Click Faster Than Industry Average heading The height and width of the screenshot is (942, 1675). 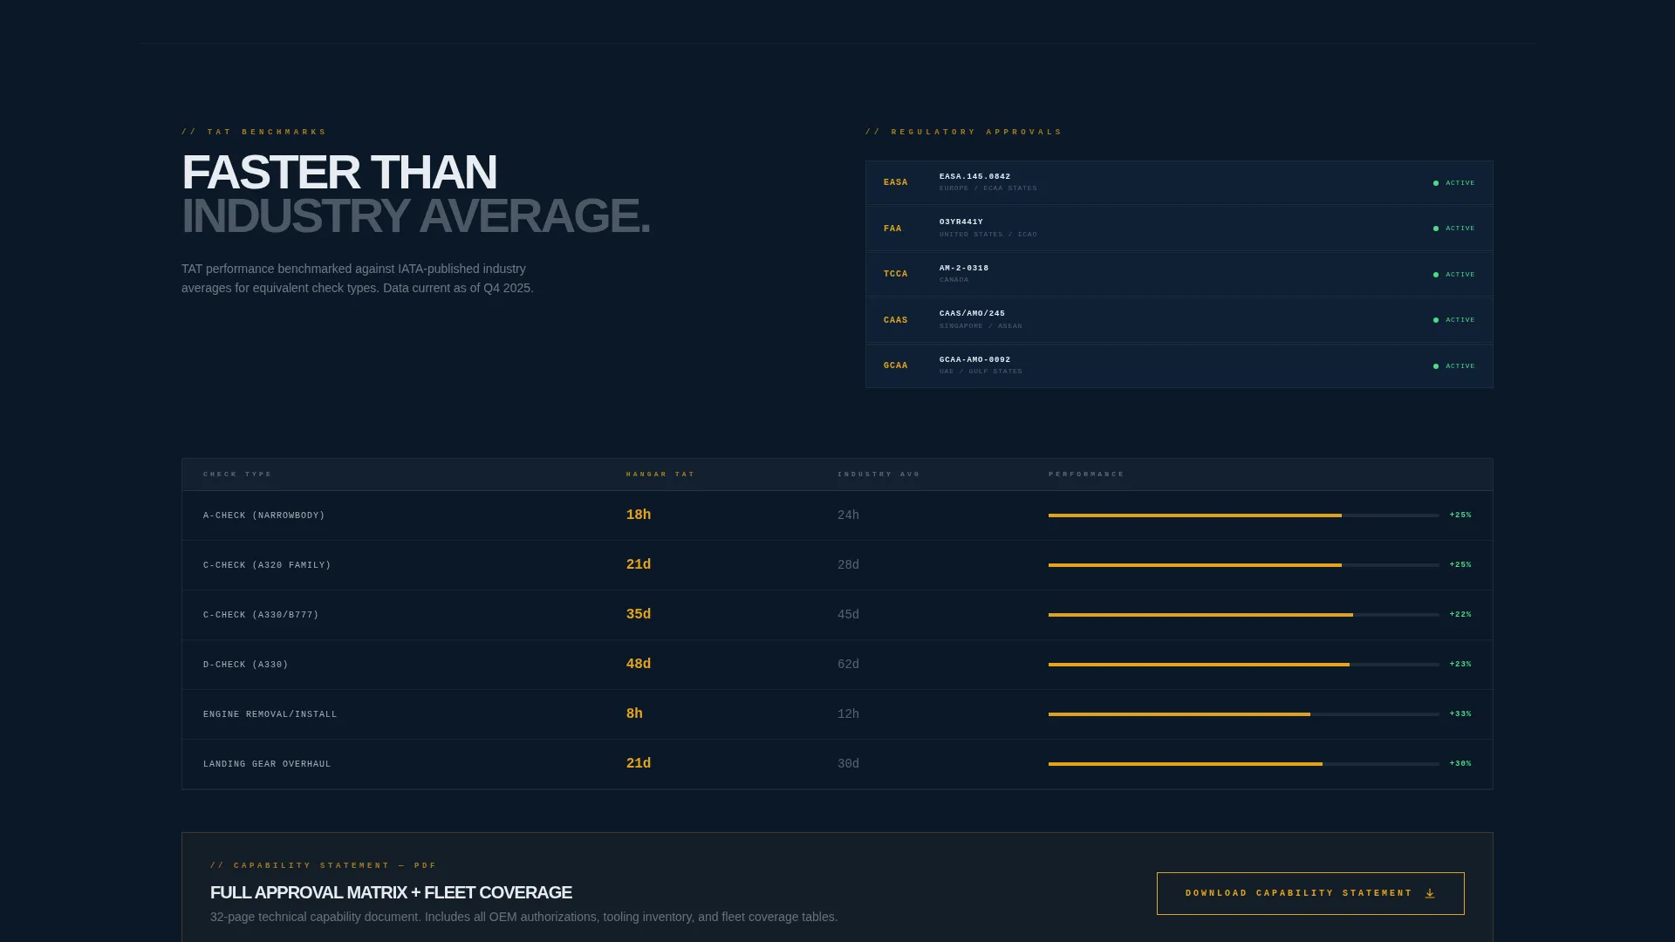coord(415,194)
